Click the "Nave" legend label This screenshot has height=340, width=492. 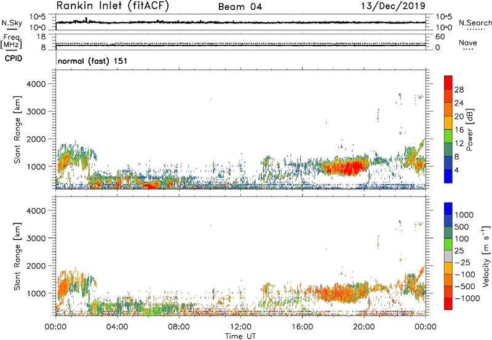tap(468, 42)
